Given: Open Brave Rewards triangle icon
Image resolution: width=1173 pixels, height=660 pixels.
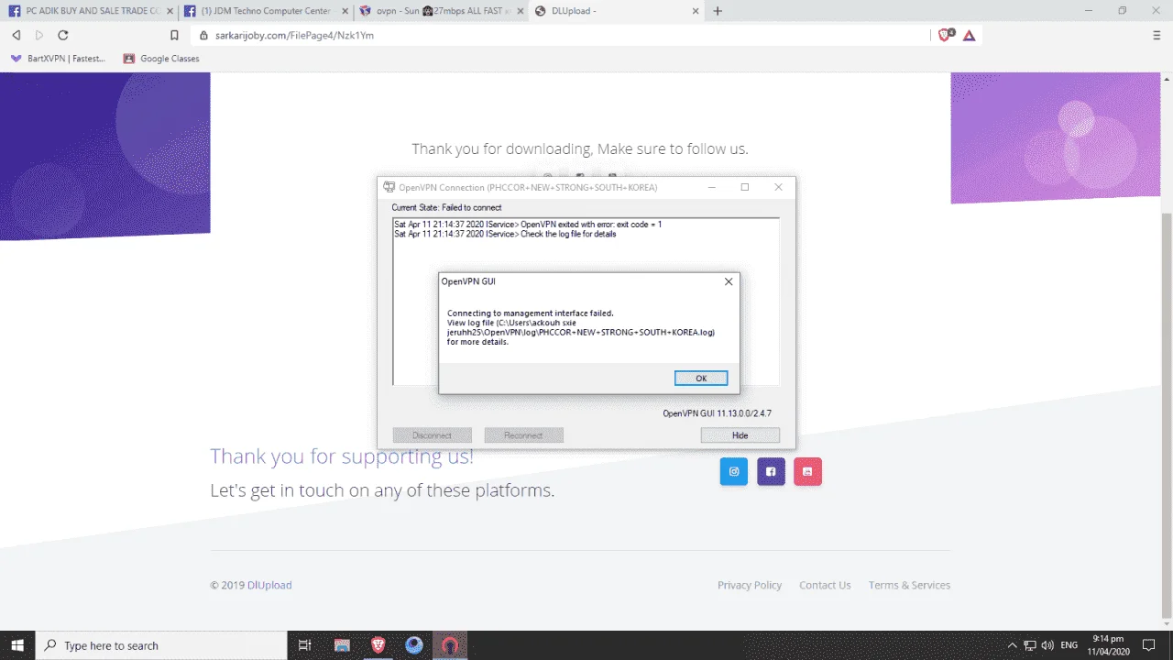Looking at the screenshot, I should point(969,35).
